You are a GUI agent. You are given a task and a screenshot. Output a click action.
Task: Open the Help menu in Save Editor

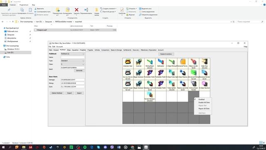(x=245, y=47)
